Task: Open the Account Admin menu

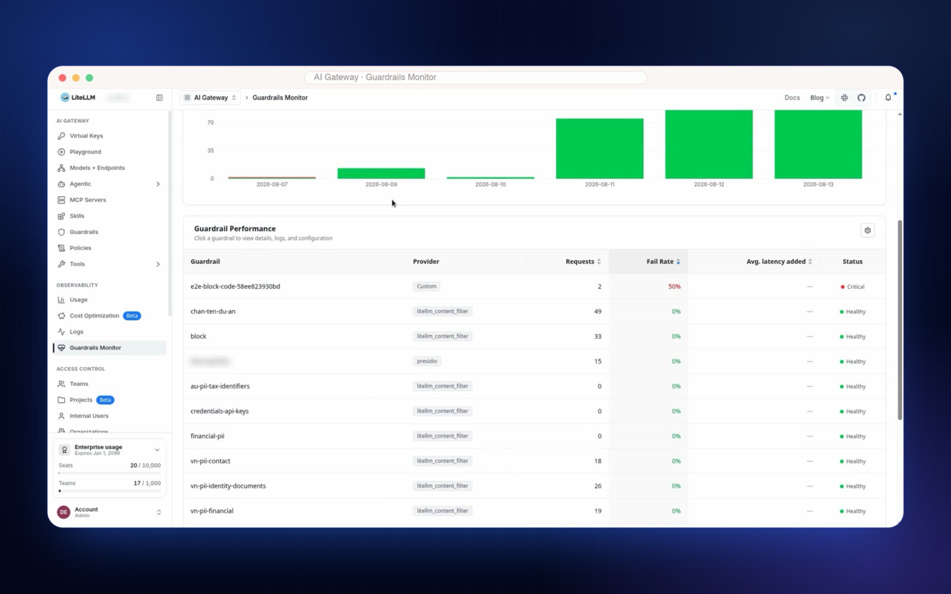Action: click(x=110, y=512)
